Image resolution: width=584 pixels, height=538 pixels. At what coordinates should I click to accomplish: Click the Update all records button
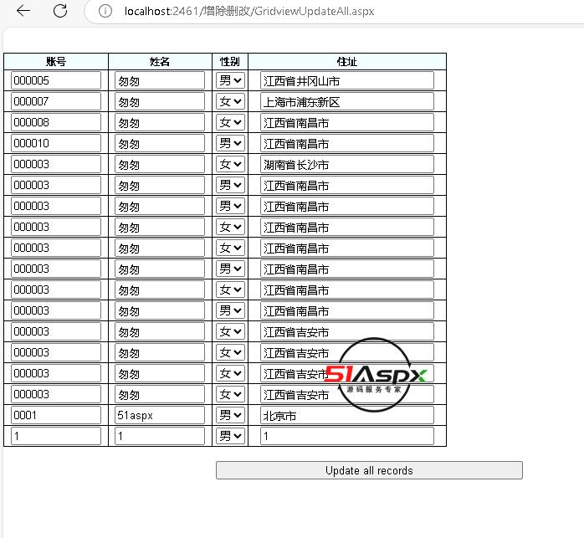point(369,470)
